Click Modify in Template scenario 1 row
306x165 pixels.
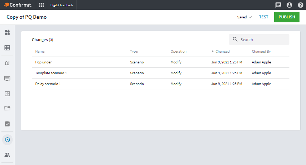(176, 73)
